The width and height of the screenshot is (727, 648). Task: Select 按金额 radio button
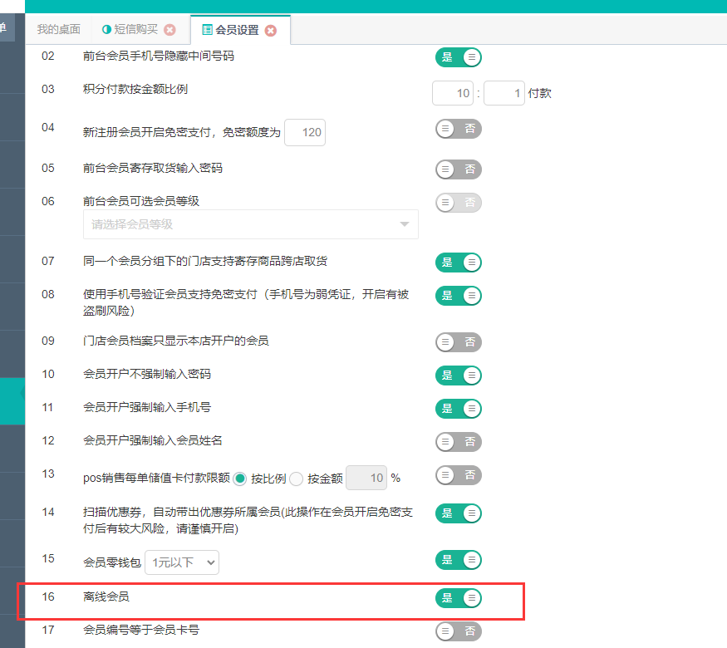click(x=297, y=479)
